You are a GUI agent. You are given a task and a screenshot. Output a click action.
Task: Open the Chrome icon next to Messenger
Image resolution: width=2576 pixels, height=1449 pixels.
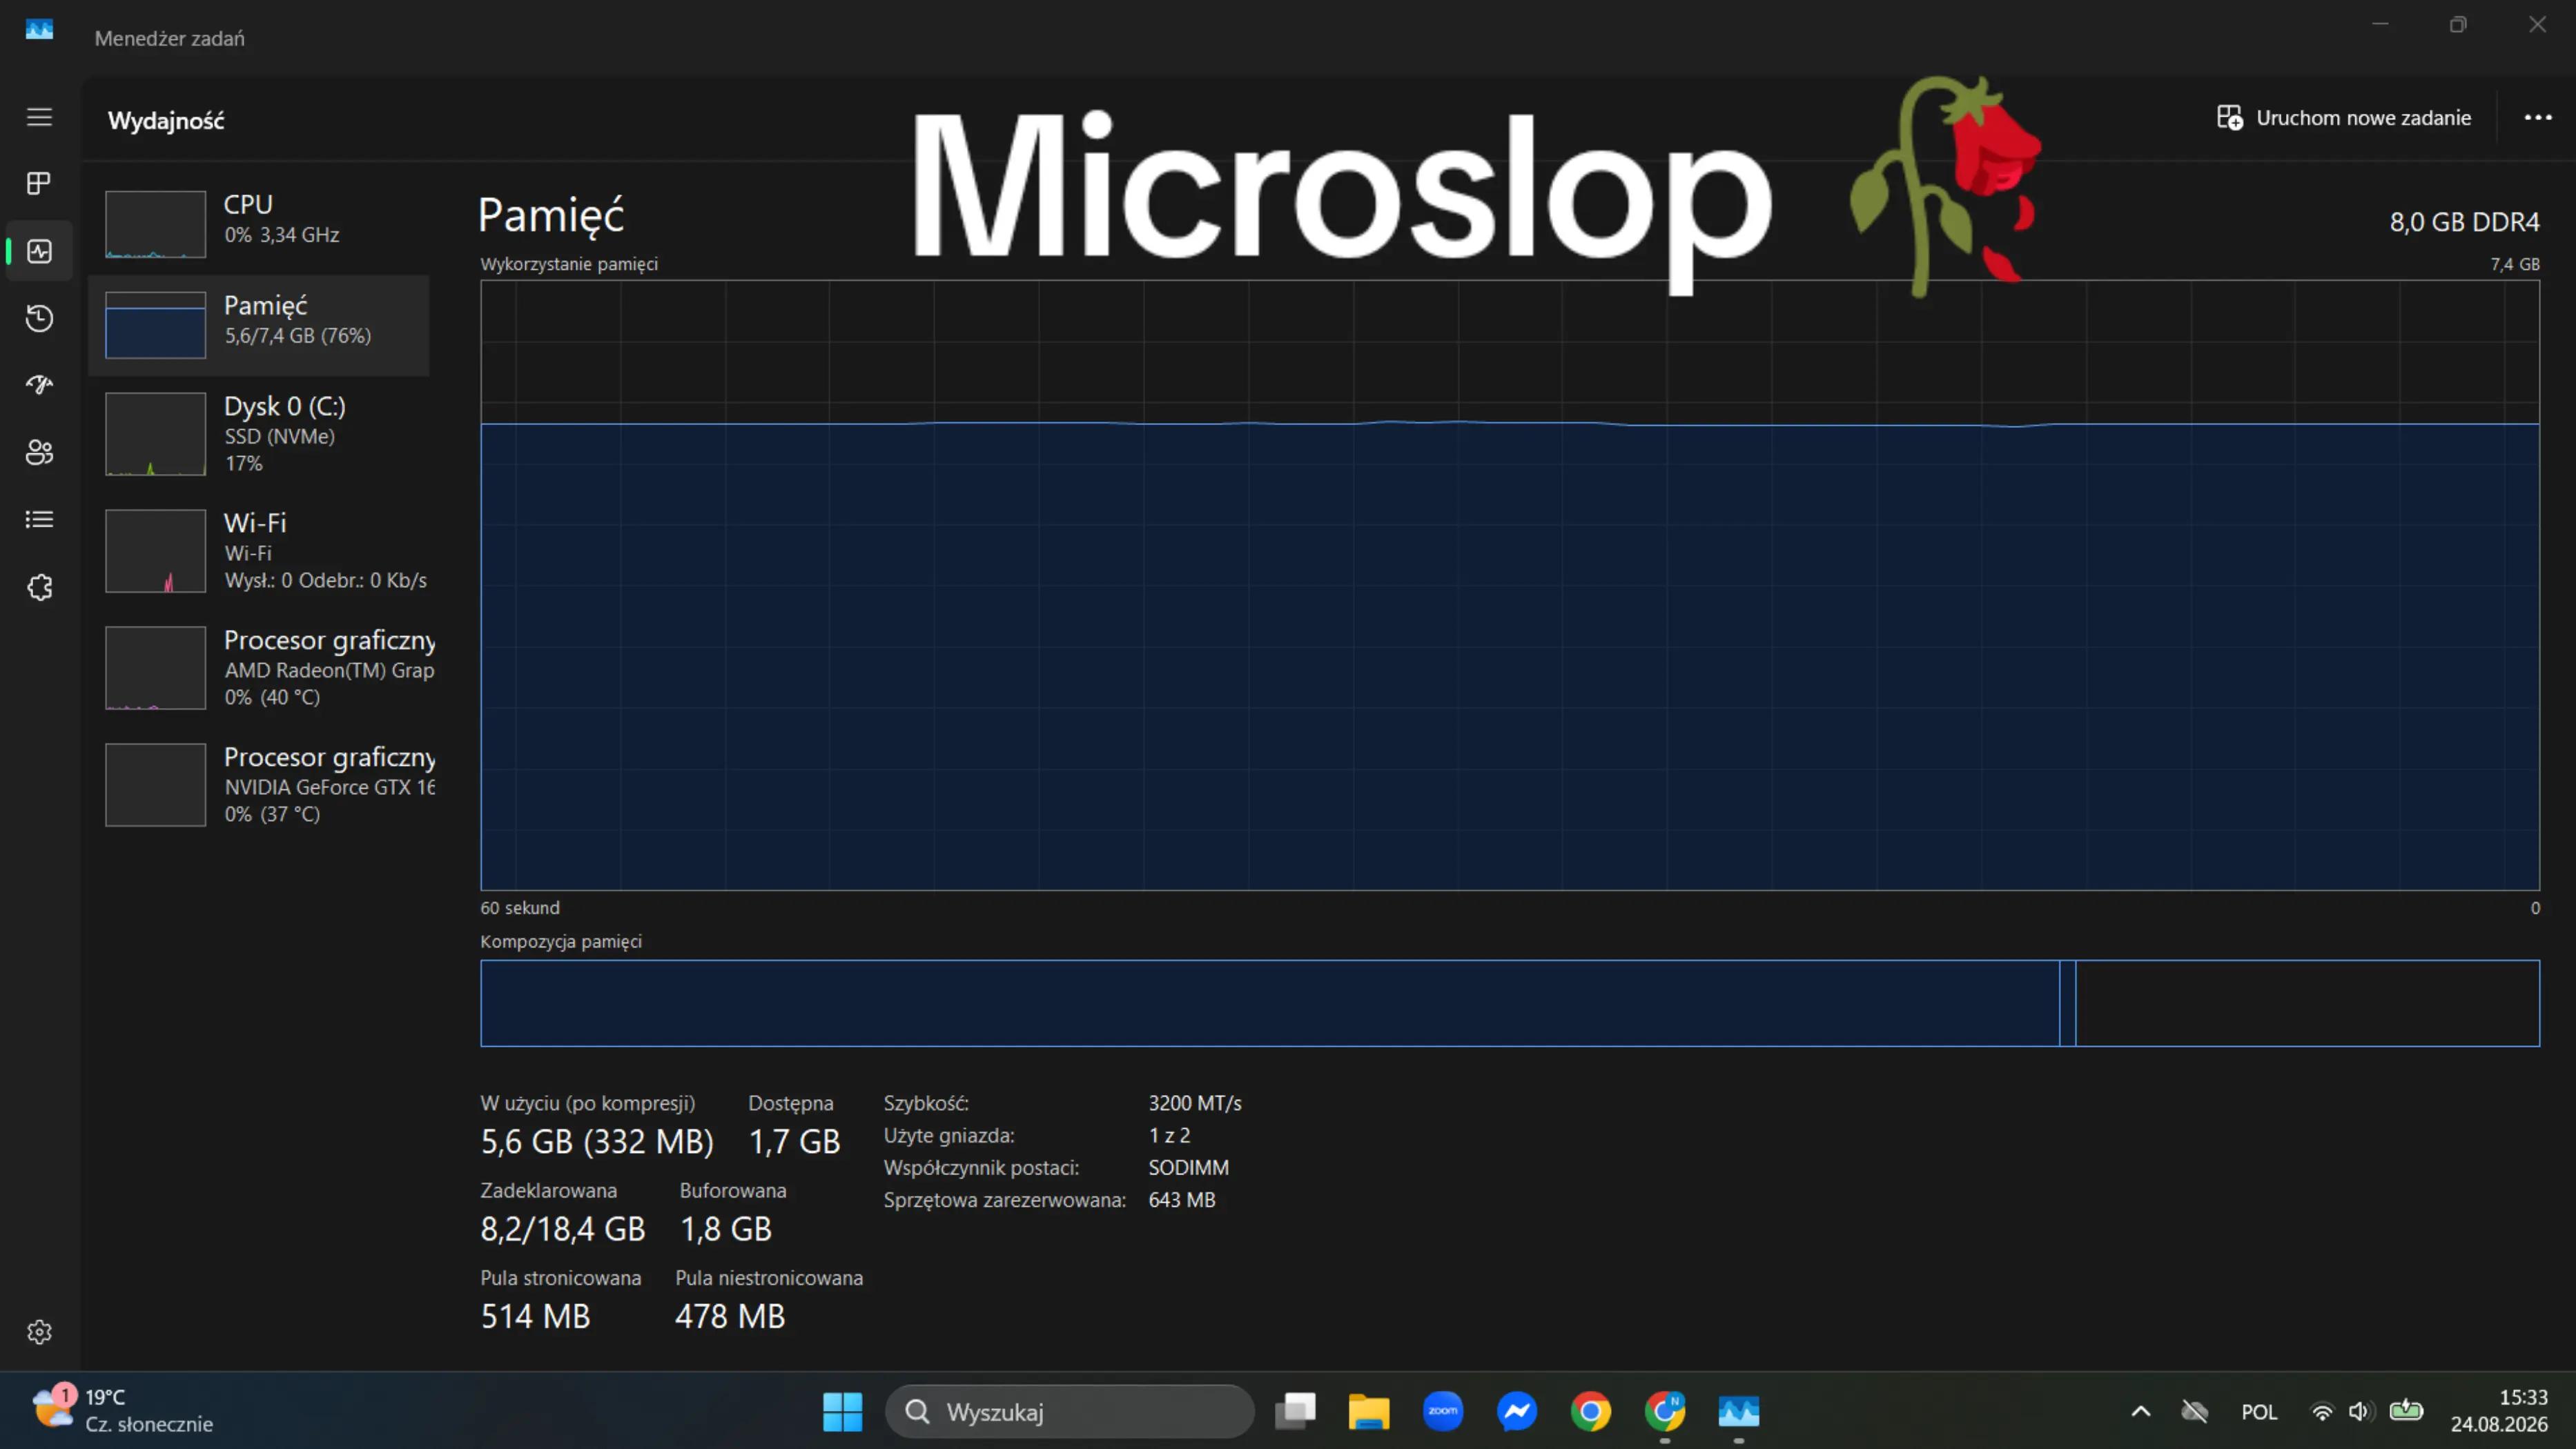pos(1591,1411)
